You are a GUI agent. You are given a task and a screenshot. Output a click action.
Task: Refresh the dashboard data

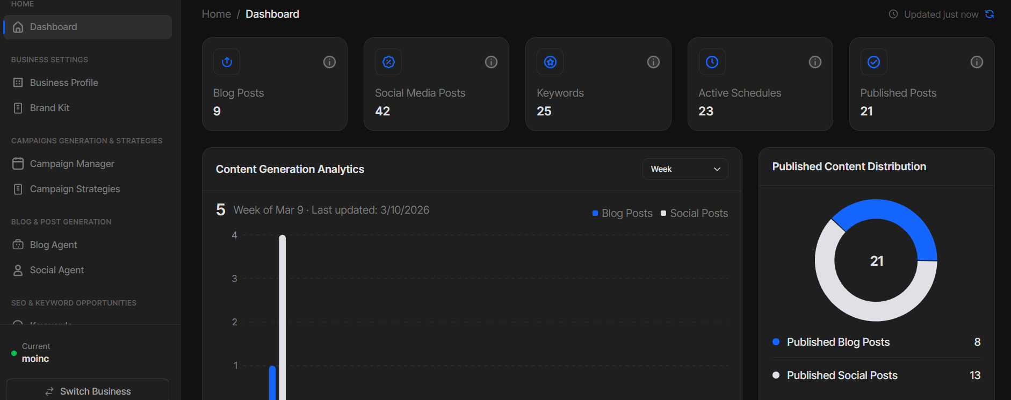(990, 14)
